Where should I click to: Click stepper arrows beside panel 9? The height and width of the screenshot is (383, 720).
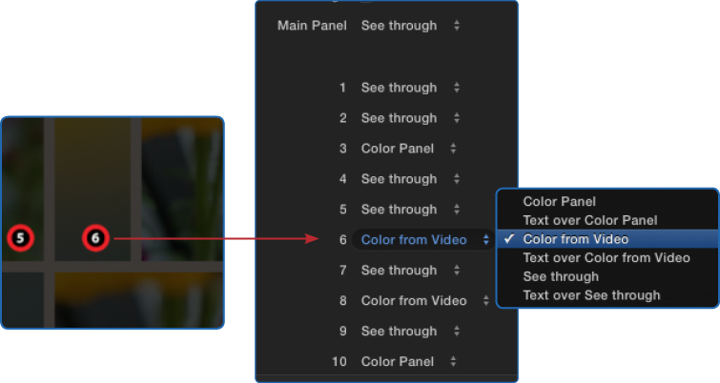[x=457, y=331]
